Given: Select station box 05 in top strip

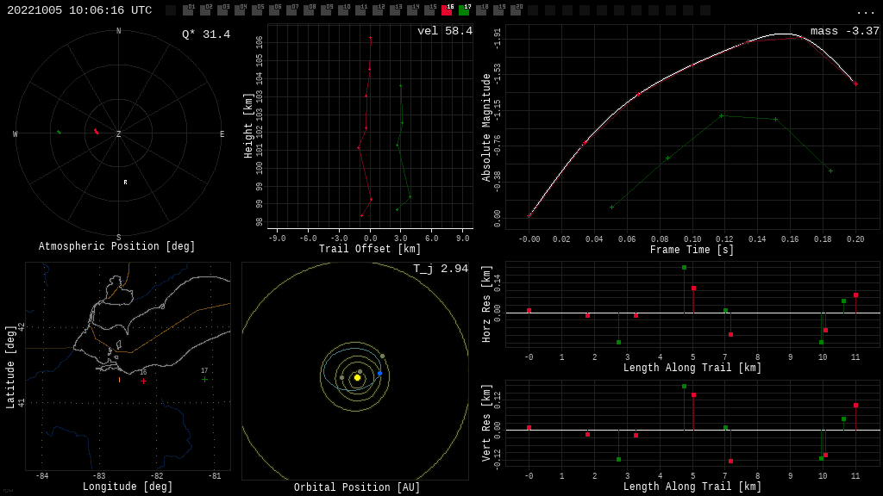Looking at the screenshot, I should click(x=257, y=10).
